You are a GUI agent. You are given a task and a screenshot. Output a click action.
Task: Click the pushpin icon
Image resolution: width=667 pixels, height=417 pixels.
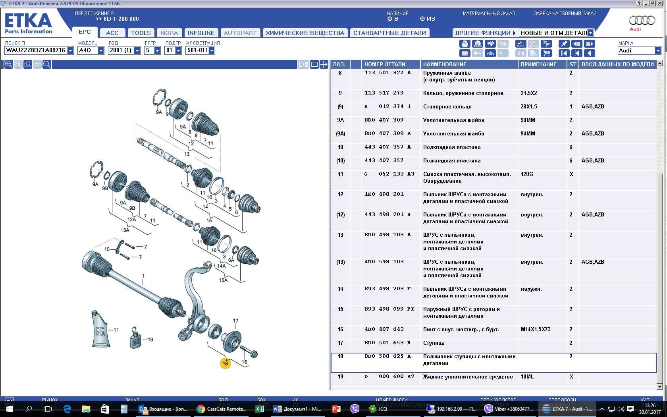click(564, 44)
